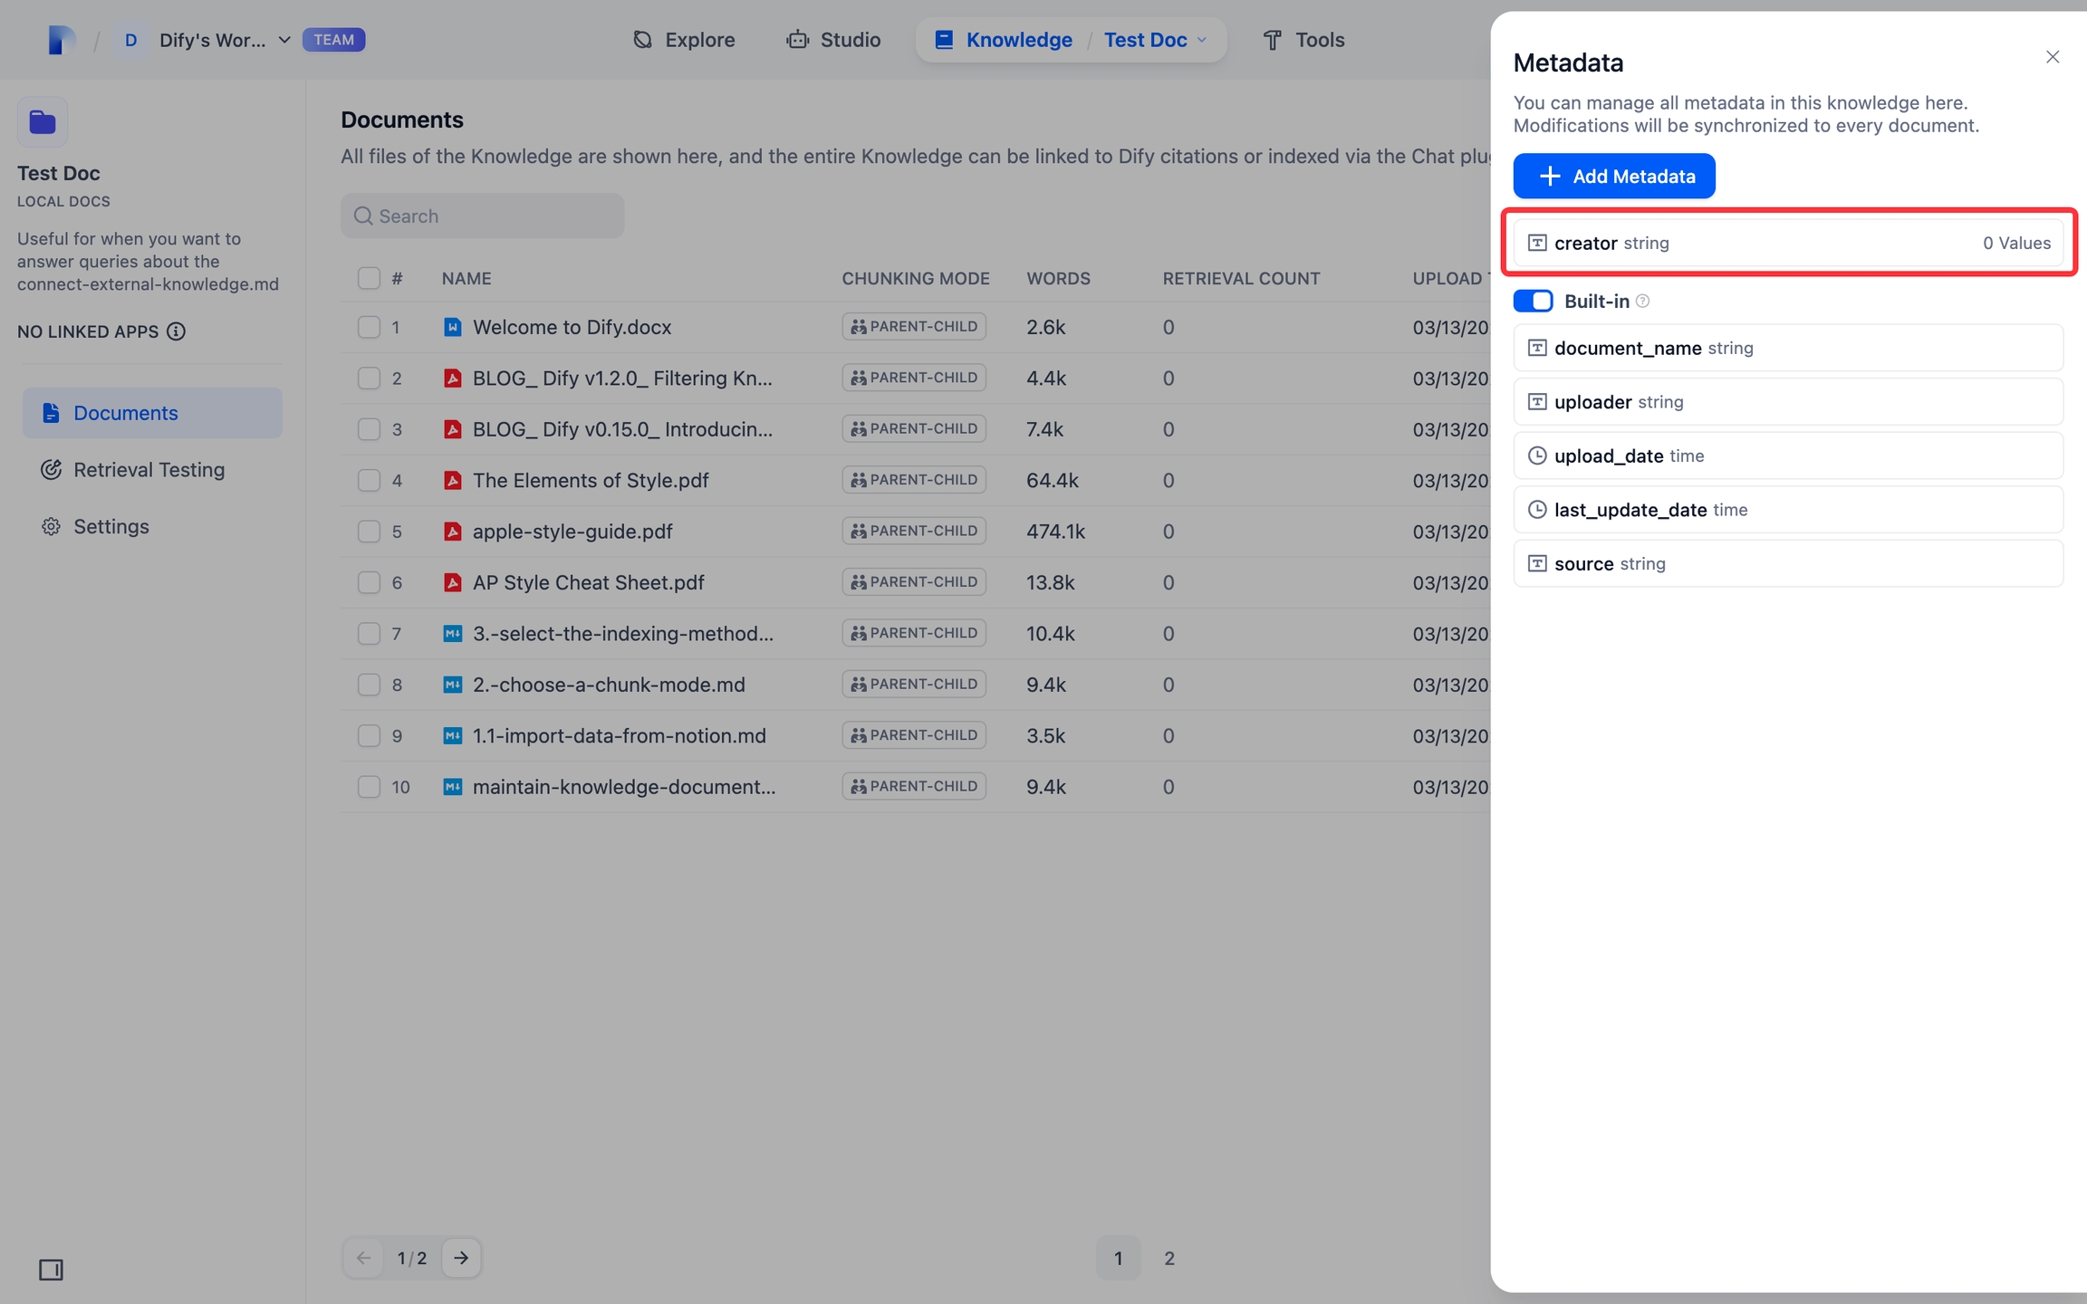Tick checkbox for apple-style-guide.pdf row
Image resolution: width=2087 pixels, height=1304 pixels.
[369, 532]
